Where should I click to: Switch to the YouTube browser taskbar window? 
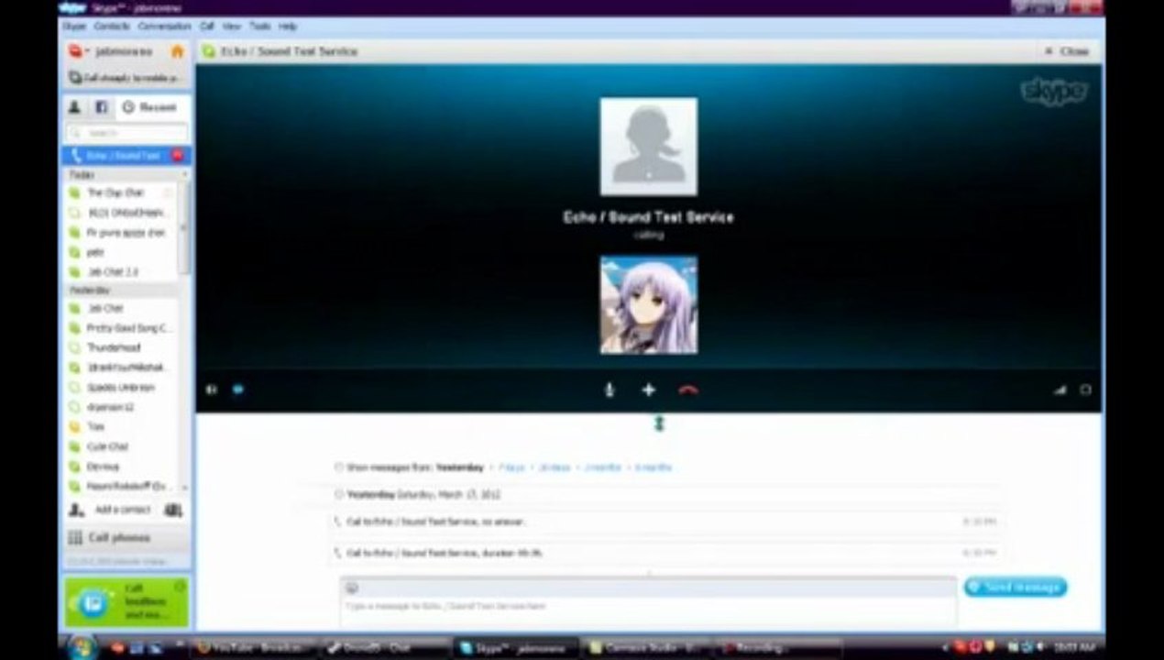(x=255, y=647)
